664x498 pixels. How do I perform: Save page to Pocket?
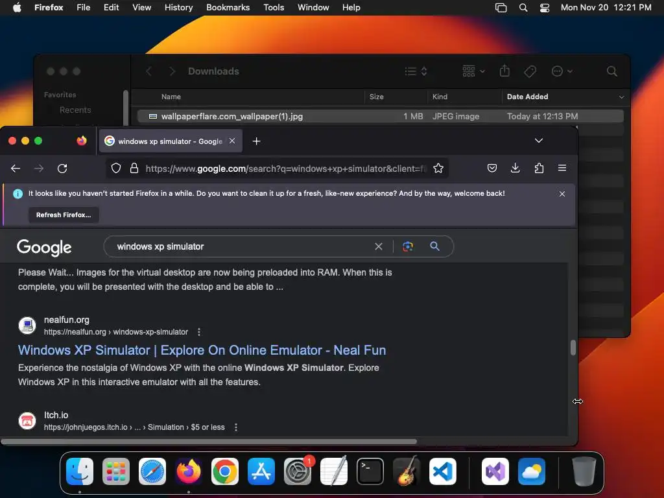[x=492, y=168]
